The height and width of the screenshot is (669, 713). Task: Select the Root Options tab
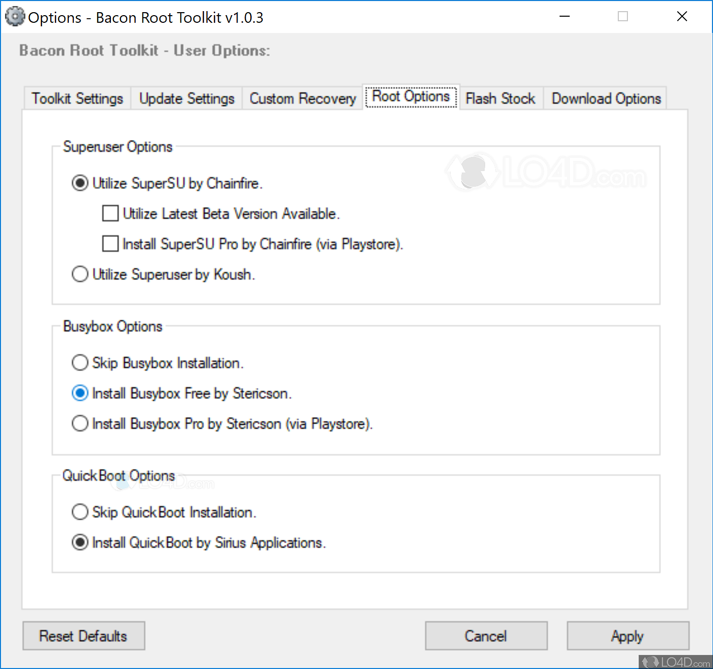coord(410,97)
